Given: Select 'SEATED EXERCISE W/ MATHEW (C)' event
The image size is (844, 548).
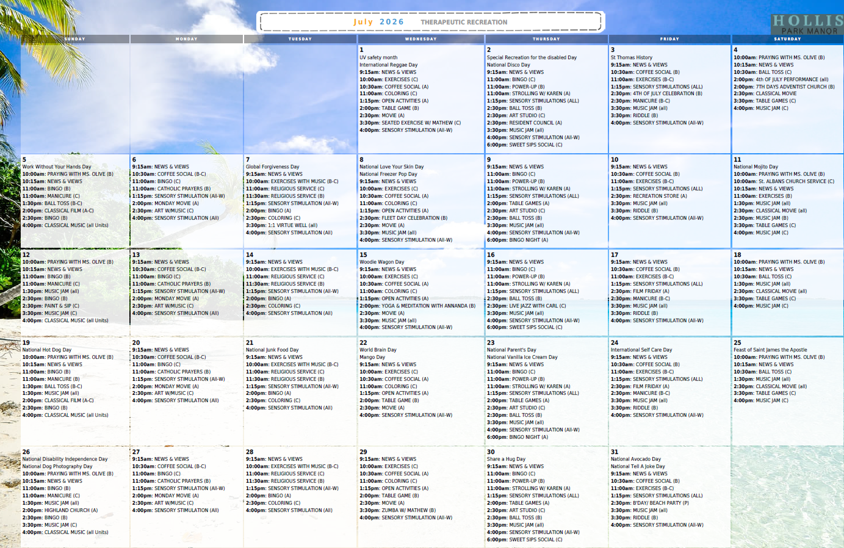Looking at the screenshot, I should point(410,123).
